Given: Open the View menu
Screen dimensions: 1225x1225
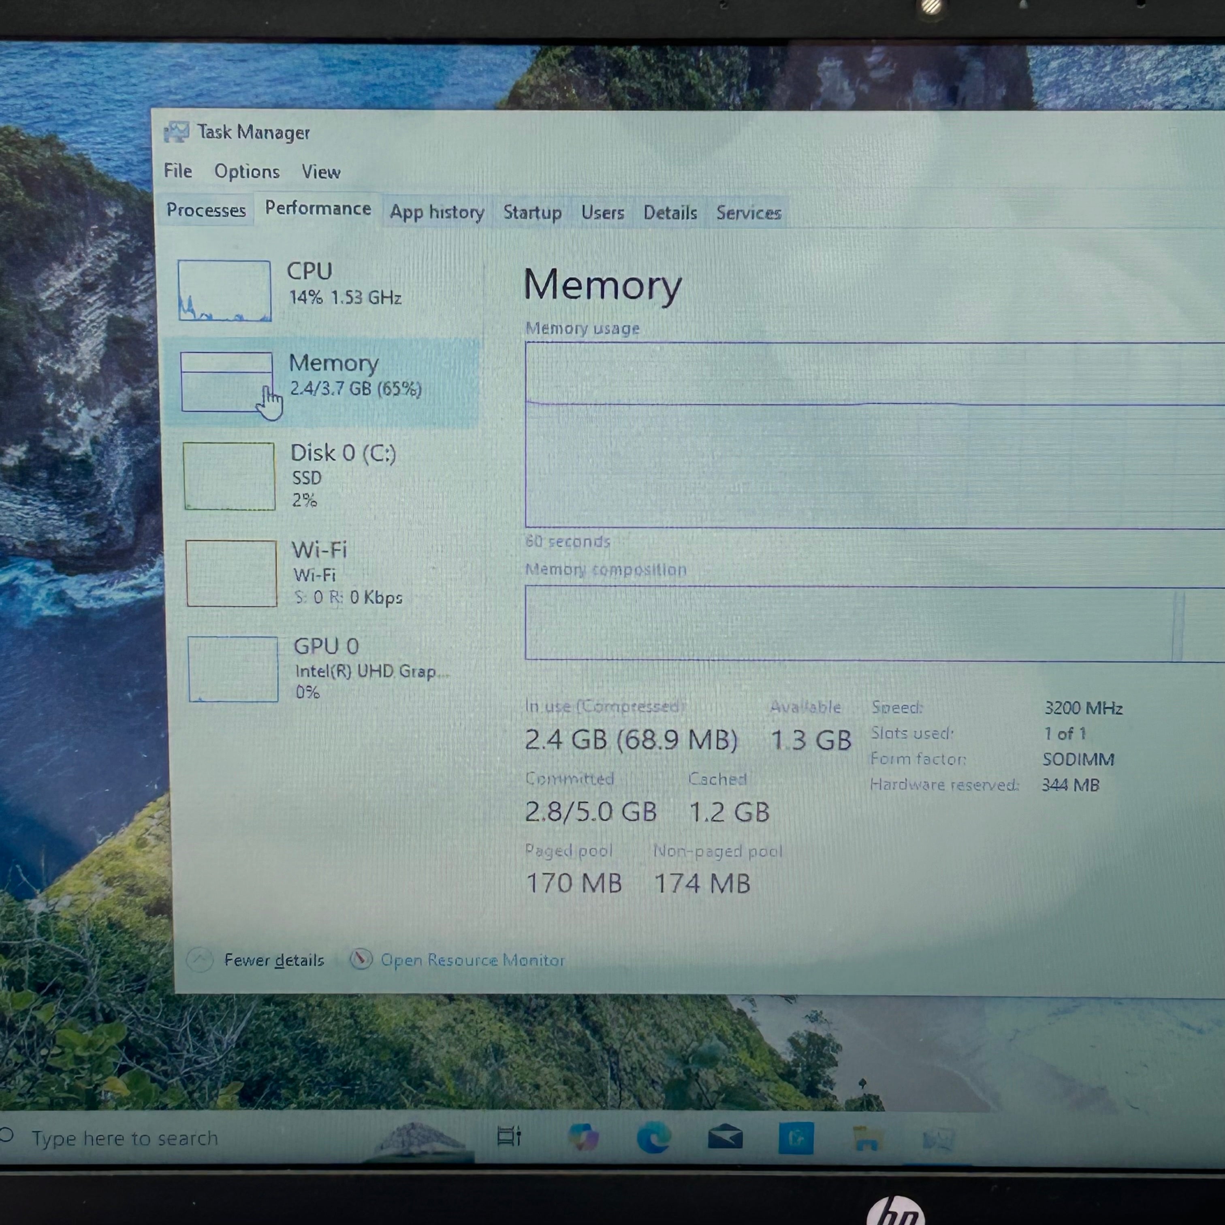Looking at the screenshot, I should [321, 172].
